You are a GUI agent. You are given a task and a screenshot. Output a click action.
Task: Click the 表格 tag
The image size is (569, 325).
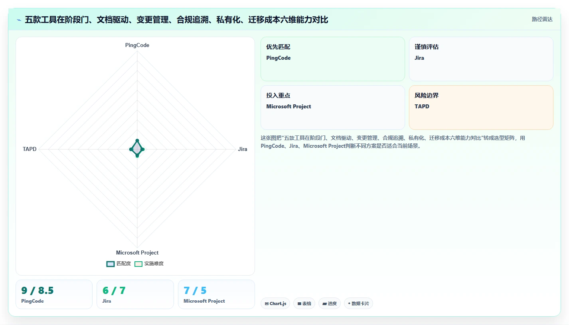coord(304,303)
